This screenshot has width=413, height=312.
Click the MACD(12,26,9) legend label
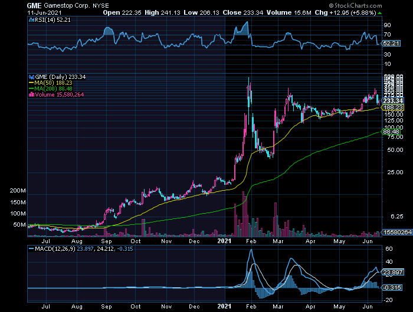tap(55, 248)
